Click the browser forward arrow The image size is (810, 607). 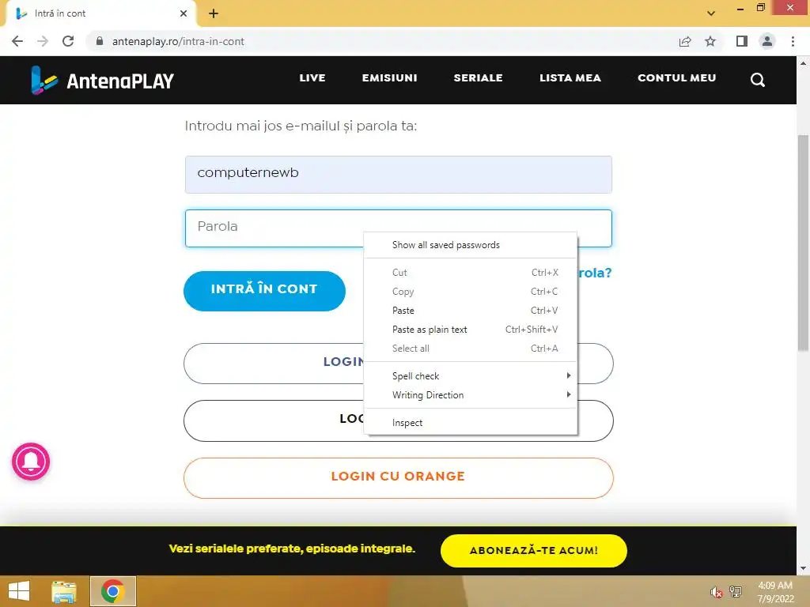[x=43, y=41]
